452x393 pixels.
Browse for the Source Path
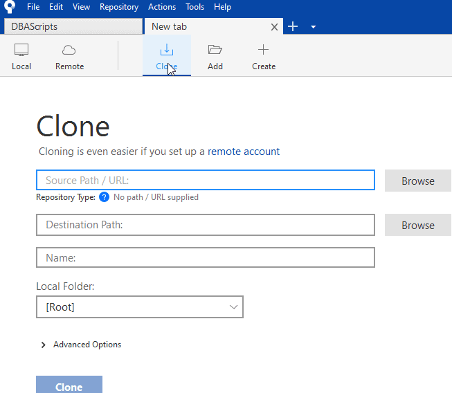coord(418,181)
